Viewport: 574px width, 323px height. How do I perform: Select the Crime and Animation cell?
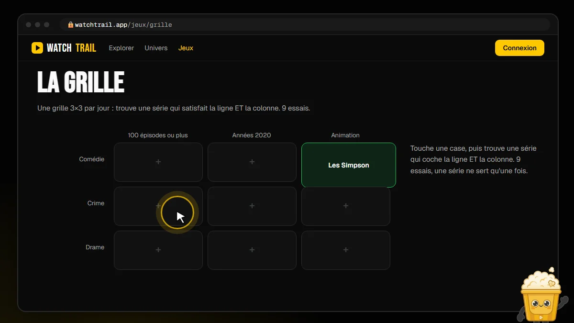coord(346,206)
